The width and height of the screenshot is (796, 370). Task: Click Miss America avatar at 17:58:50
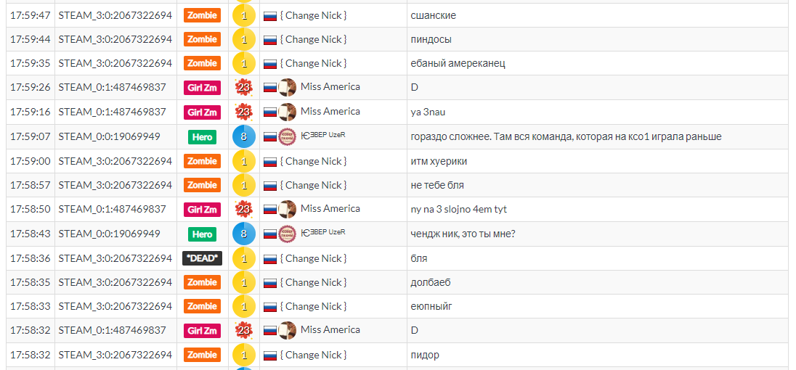click(288, 210)
